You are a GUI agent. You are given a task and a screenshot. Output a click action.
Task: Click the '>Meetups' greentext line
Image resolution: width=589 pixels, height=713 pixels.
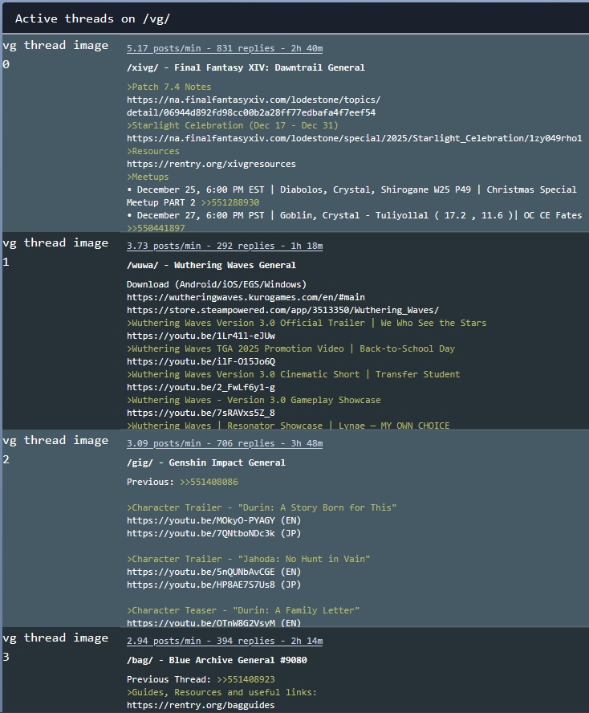pos(148,177)
